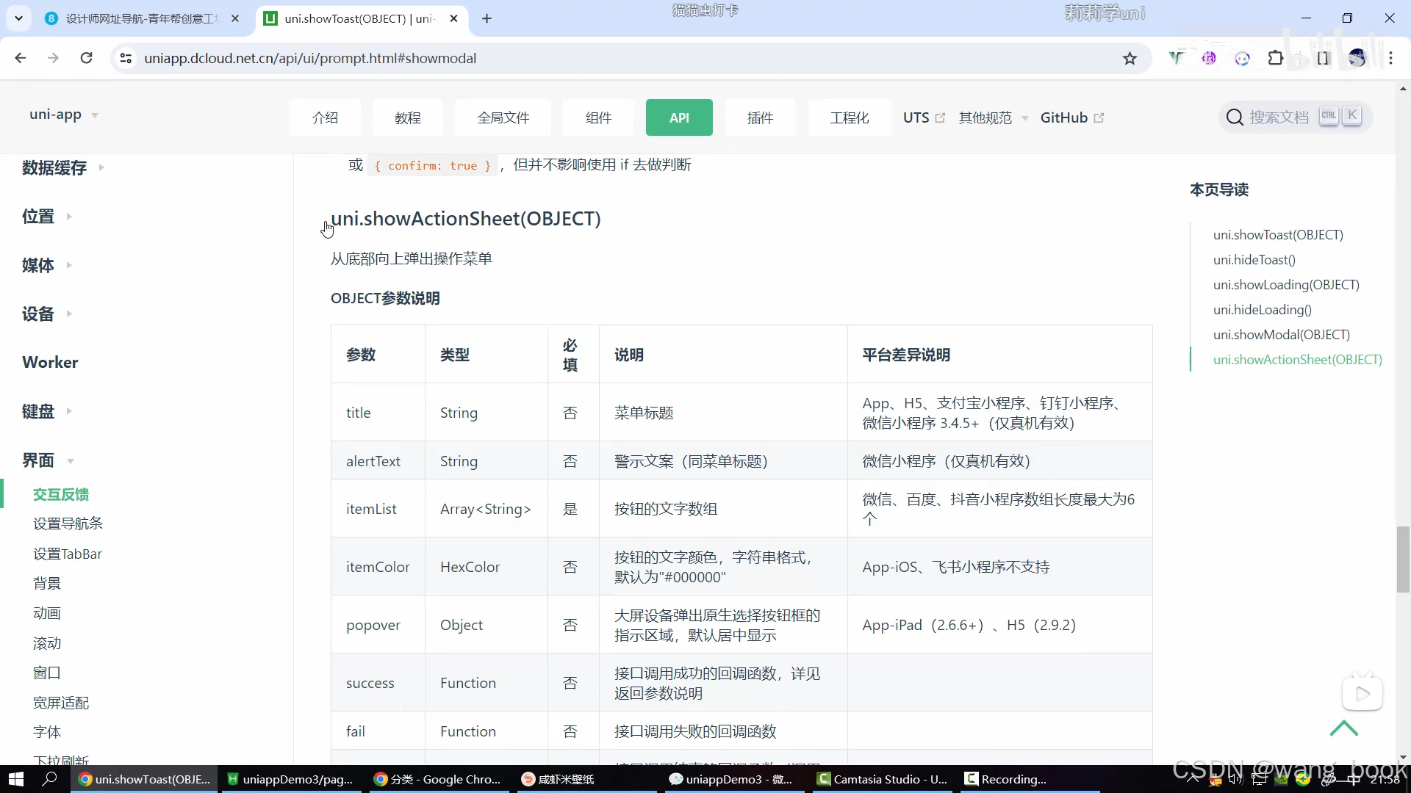
Task: Open the browser extensions puzzle icon
Action: click(1276, 58)
